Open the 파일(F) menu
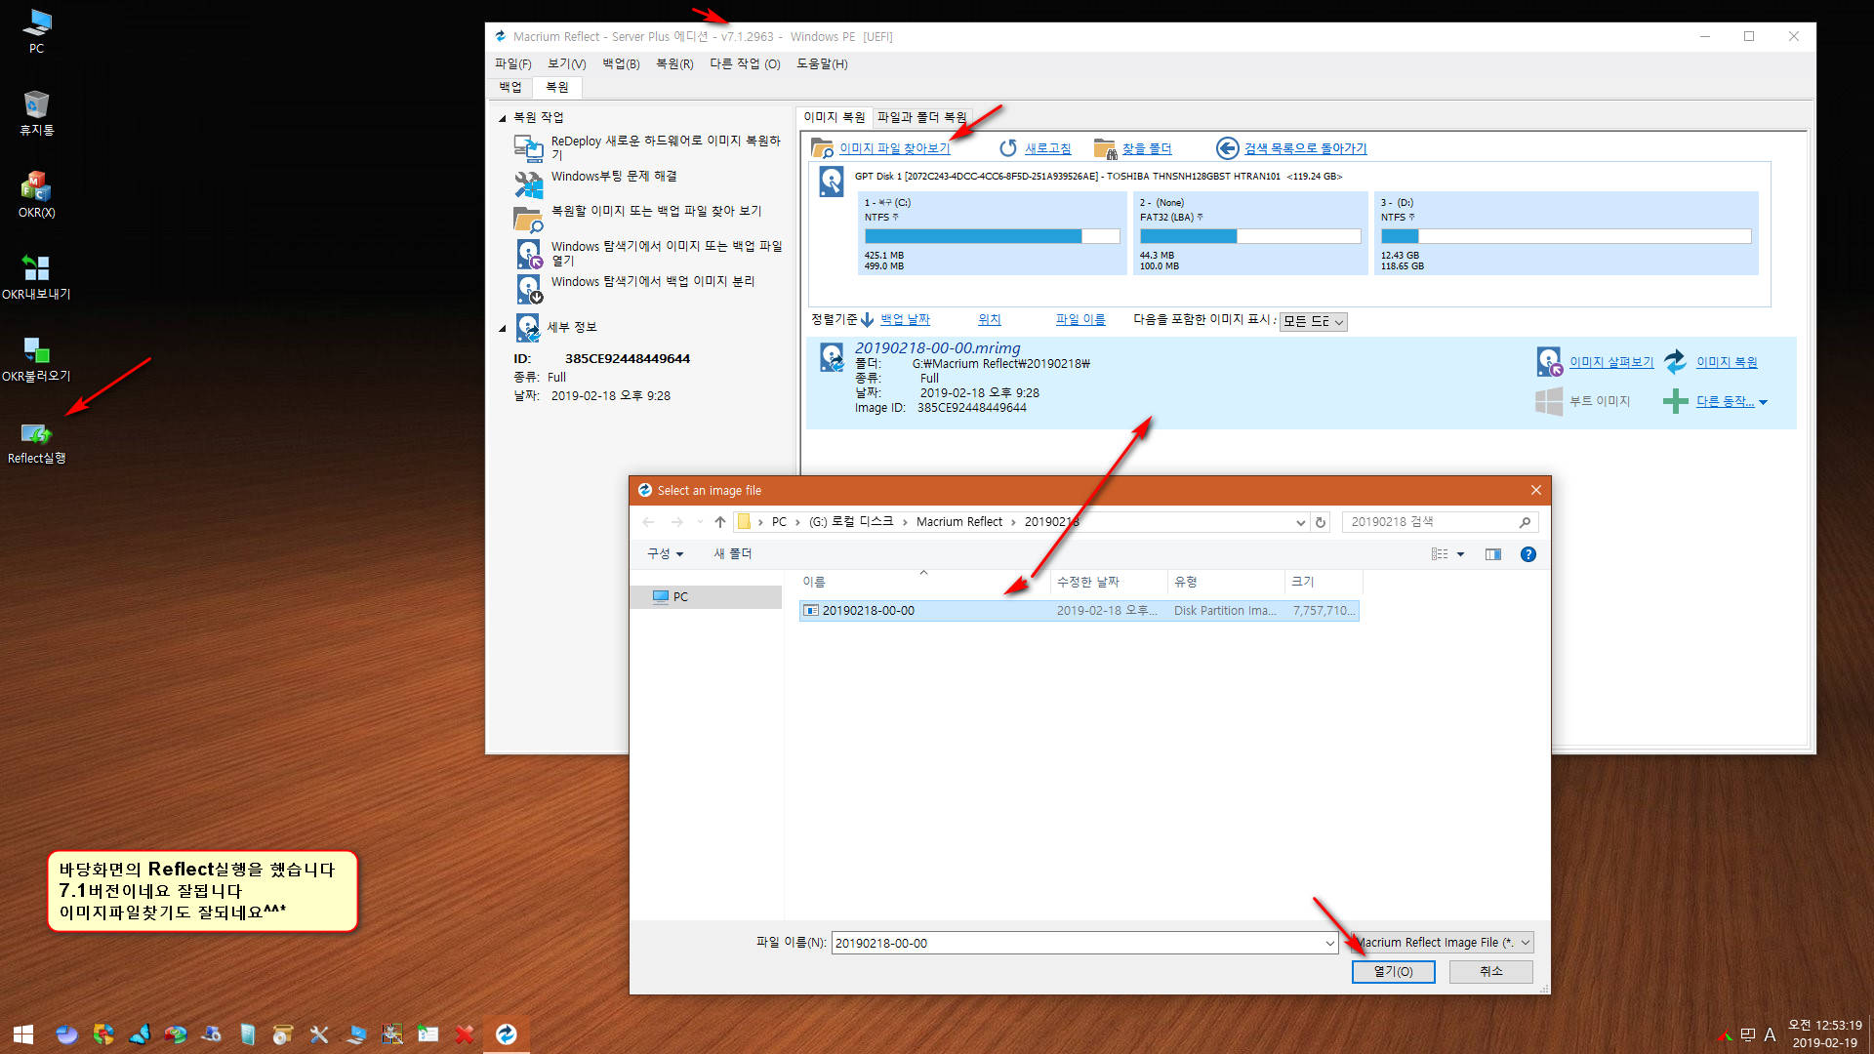The image size is (1874, 1054). (512, 63)
